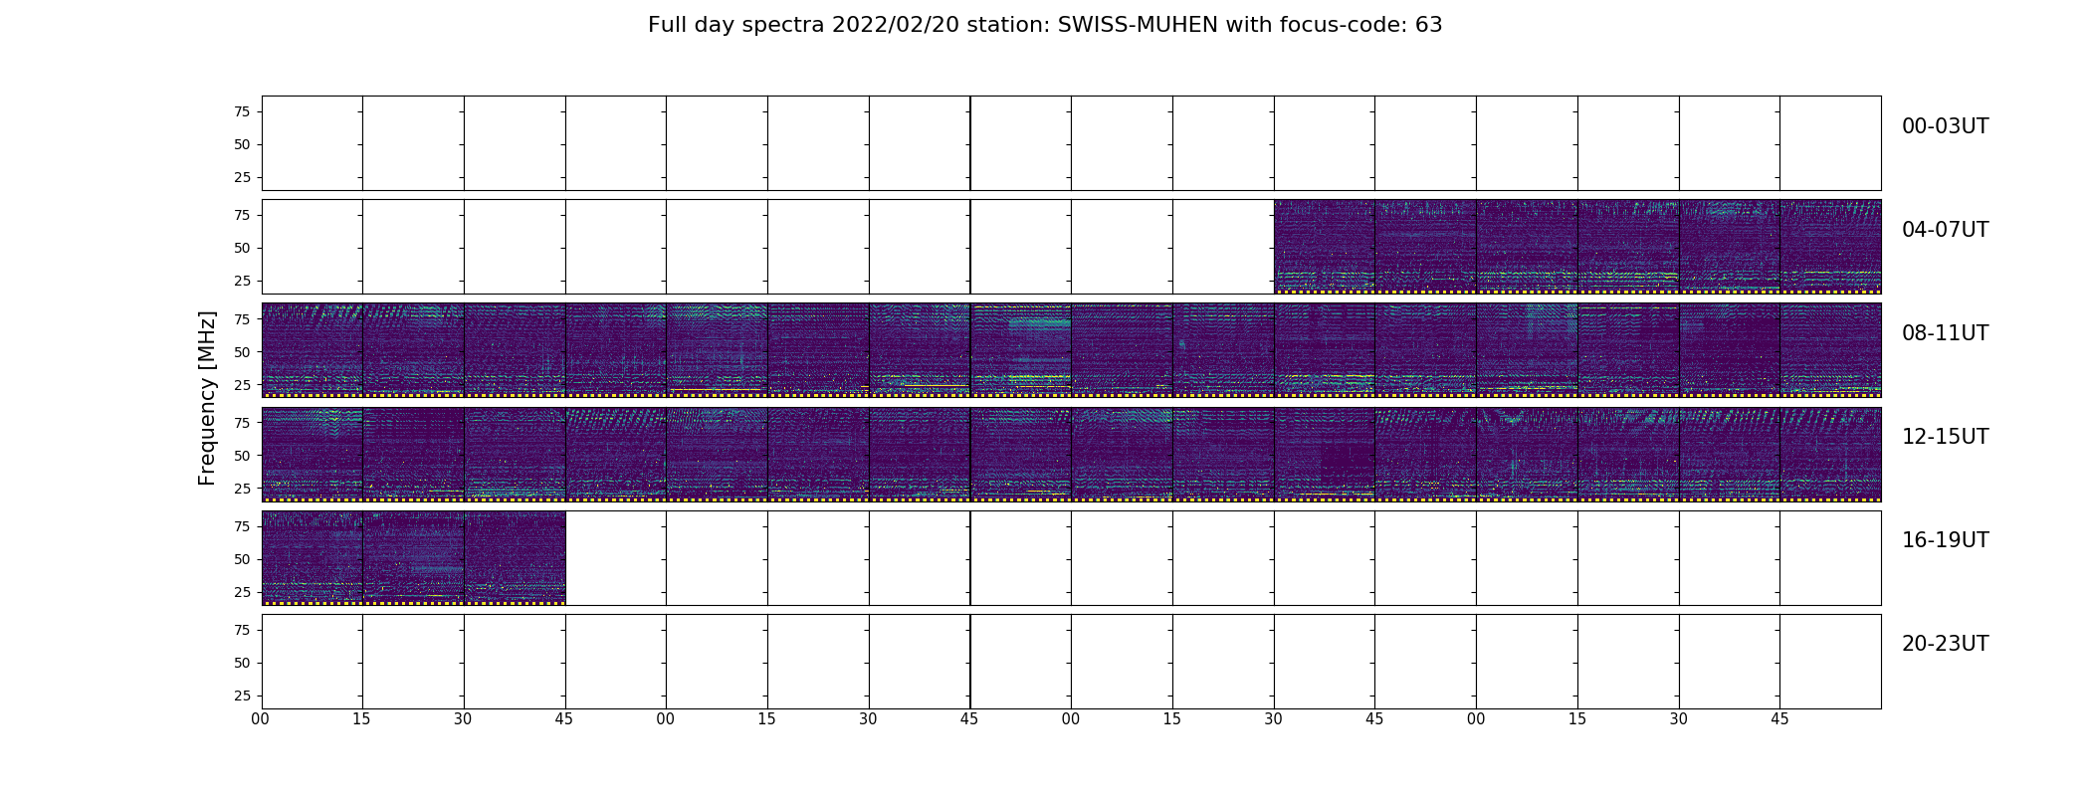
Task: Click the 50 tick of the 00-03UT row
Action: pyautogui.click(x=242, y=144)
